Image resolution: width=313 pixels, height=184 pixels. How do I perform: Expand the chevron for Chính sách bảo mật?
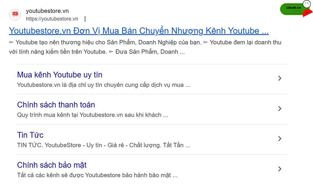point(280,169)
